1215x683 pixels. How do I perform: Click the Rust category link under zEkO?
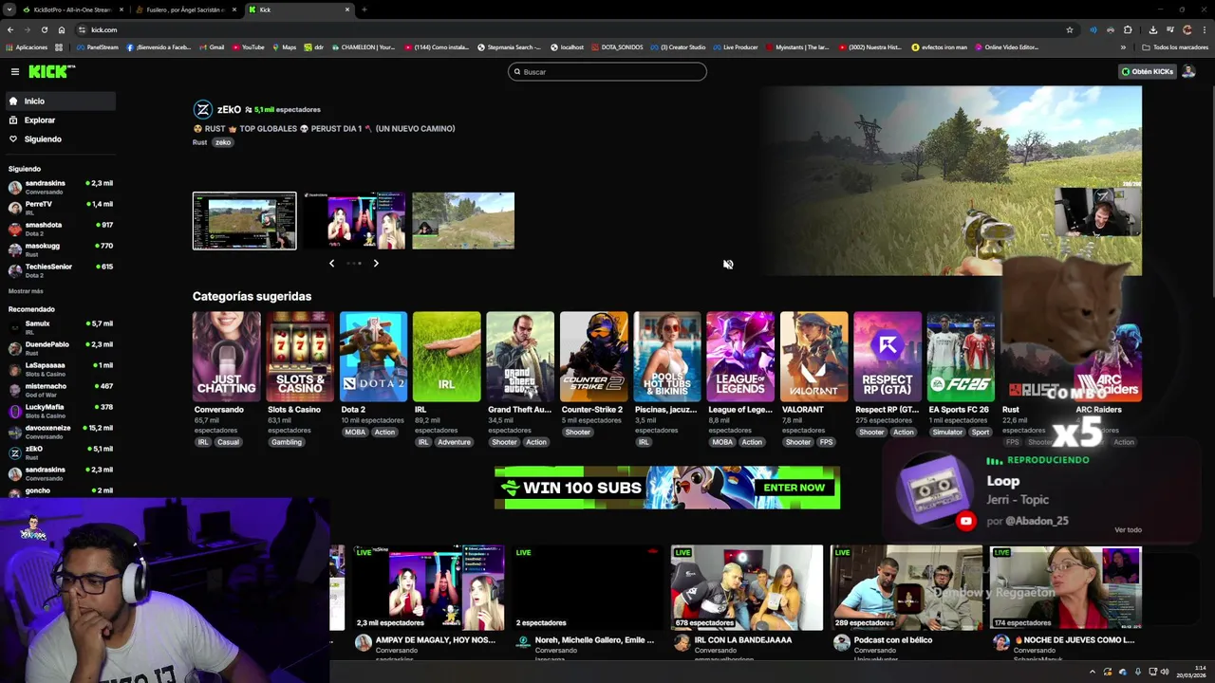(x=199, y=142)
